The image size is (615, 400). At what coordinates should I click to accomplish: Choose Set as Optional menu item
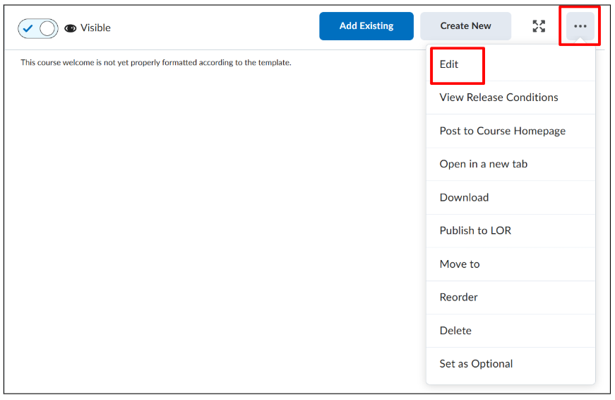point(510,364)
